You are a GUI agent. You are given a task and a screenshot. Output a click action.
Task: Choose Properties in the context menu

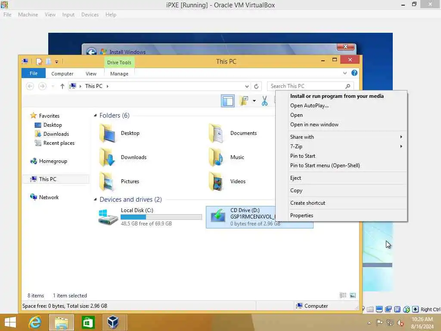tap(301, 215)
